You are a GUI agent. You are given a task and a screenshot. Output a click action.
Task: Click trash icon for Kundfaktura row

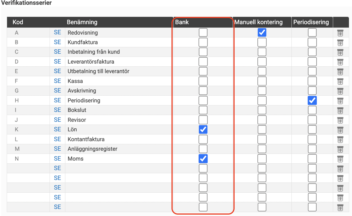(340, 42)
